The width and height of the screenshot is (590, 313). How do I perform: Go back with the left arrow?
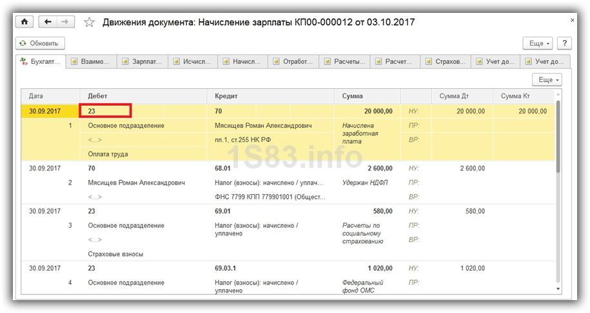click(46, 22)
